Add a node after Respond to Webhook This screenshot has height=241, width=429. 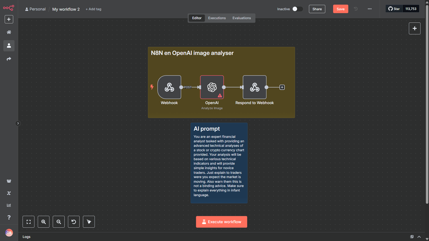tap(282, 87)
